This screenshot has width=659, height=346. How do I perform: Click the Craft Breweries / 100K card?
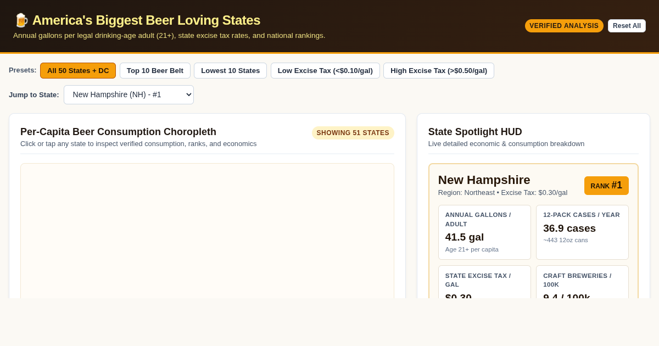[582, 282]
